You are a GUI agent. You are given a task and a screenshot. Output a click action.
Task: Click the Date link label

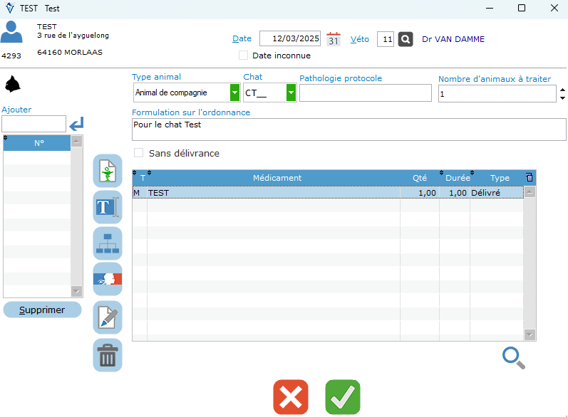coord(242,38)
